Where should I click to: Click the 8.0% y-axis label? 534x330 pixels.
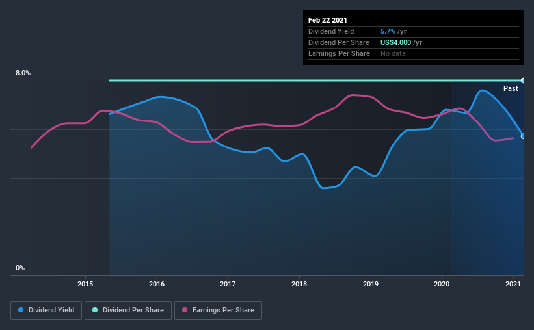pos(23,73)
